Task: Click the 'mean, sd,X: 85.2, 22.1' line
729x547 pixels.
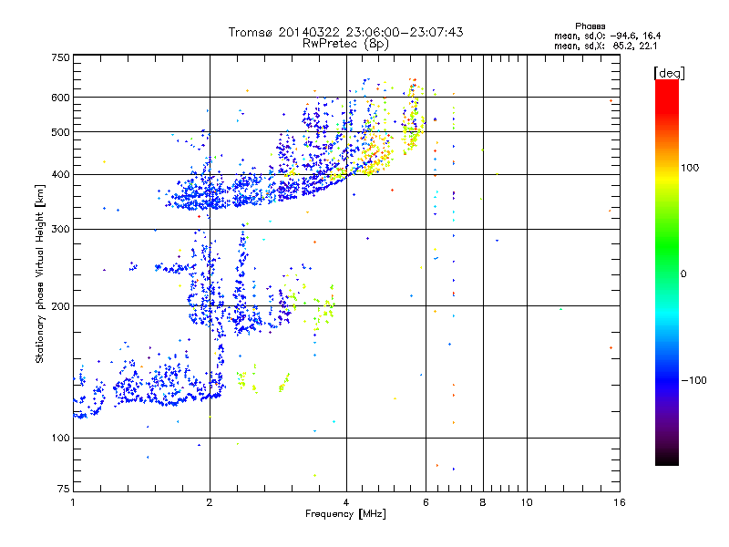Action: (605, 46)
